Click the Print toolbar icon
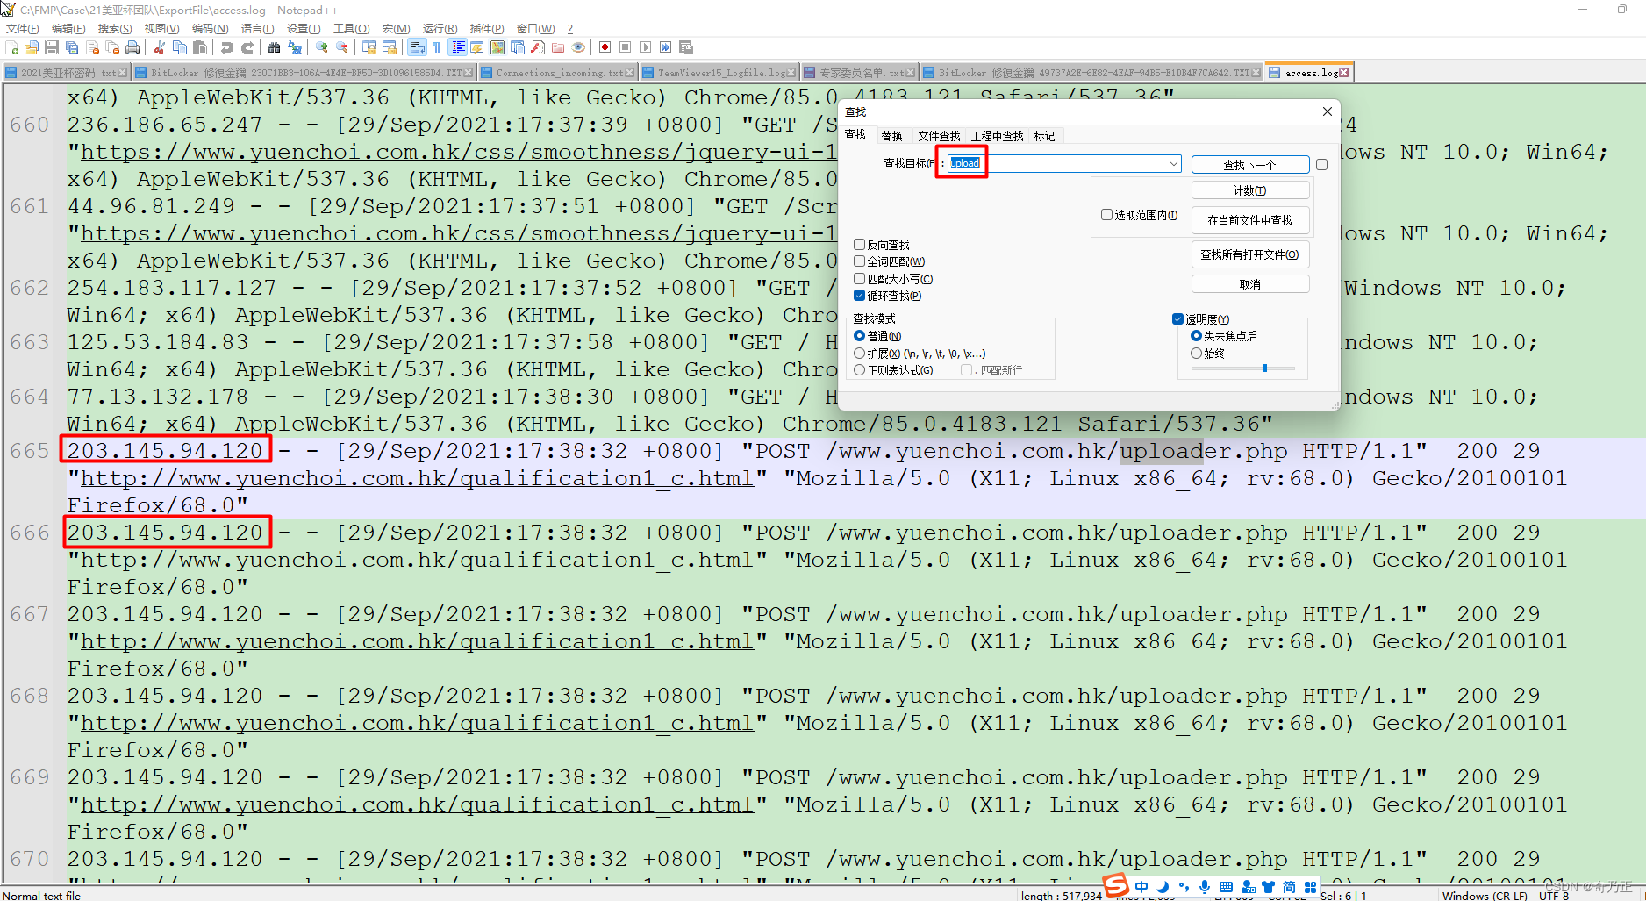The height and width of the screenshot is (901, 1646). click(132, 47)
